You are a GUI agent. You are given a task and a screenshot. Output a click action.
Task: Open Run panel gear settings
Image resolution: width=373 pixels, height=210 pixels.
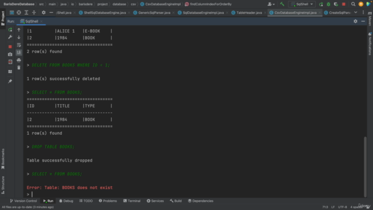(356, 21)
